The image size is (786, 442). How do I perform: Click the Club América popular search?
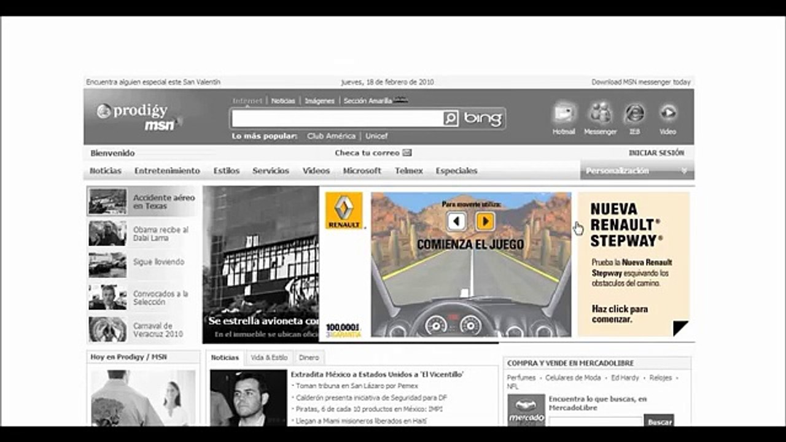(x=331, y=136)
